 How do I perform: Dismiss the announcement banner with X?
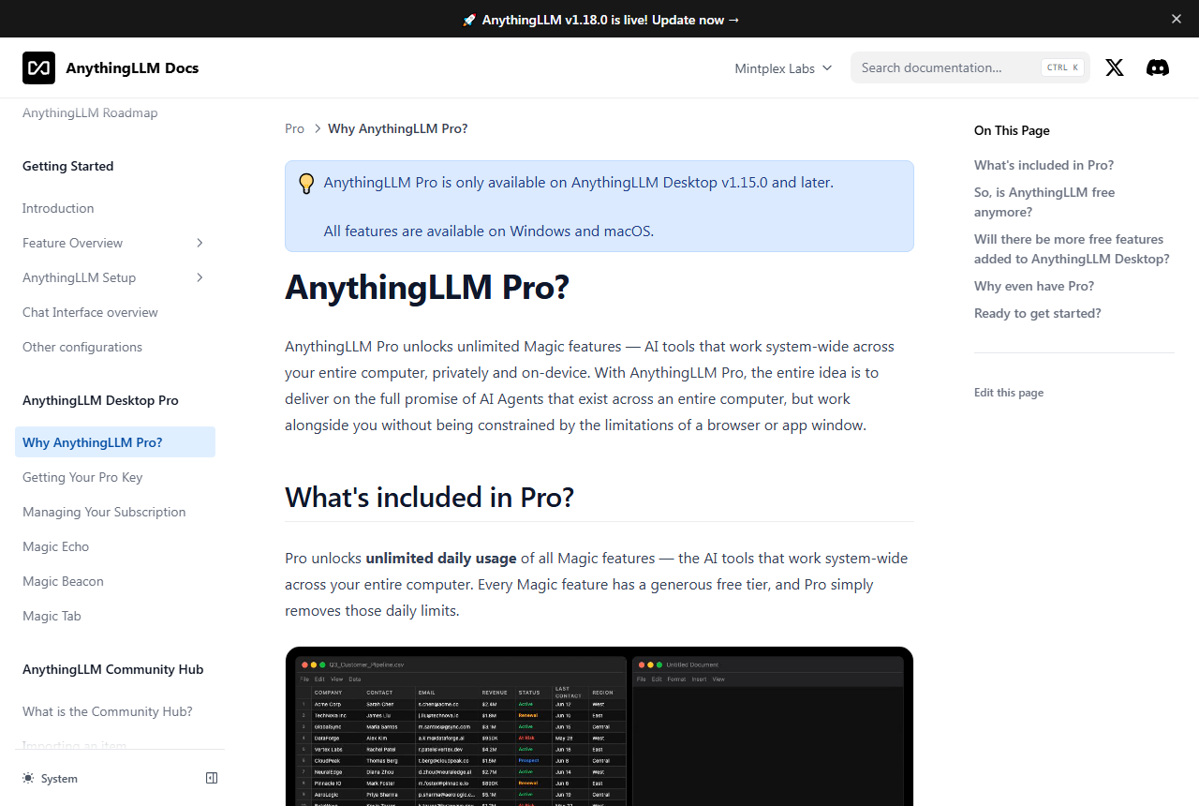1177,19
